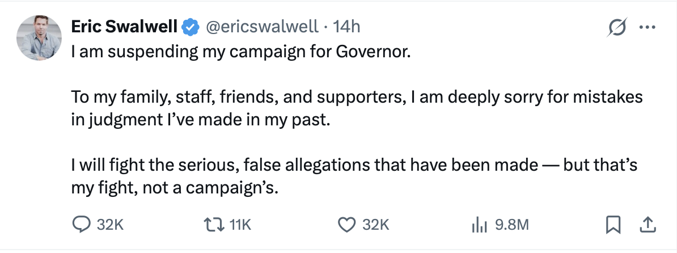The image size is (677, 253).
Task: Open the share arrow menu
Action: point(646,225)
